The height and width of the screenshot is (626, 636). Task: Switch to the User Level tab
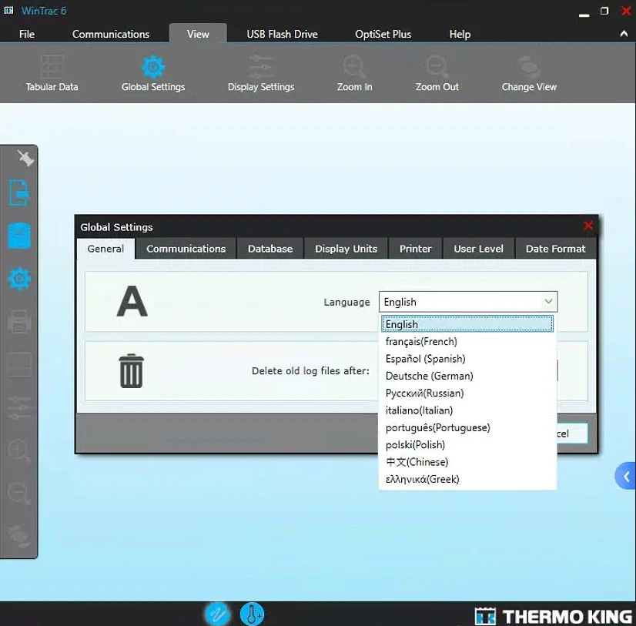coord(478,249)
